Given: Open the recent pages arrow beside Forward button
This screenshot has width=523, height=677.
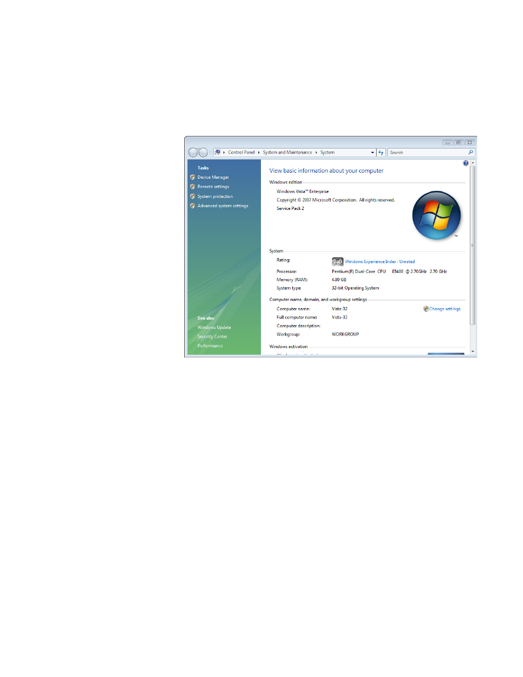Looking at the screenshot, I should (x=211, y=152).
